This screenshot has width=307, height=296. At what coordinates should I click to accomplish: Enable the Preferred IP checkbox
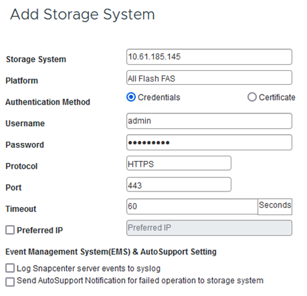[x=10, y=230]
